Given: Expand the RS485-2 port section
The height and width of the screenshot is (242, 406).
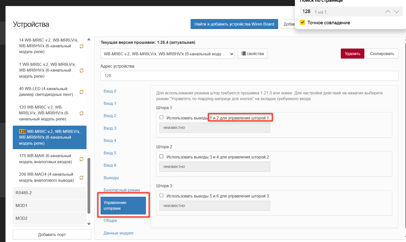Looking at the screenshot, I should [x=50, y=193].
